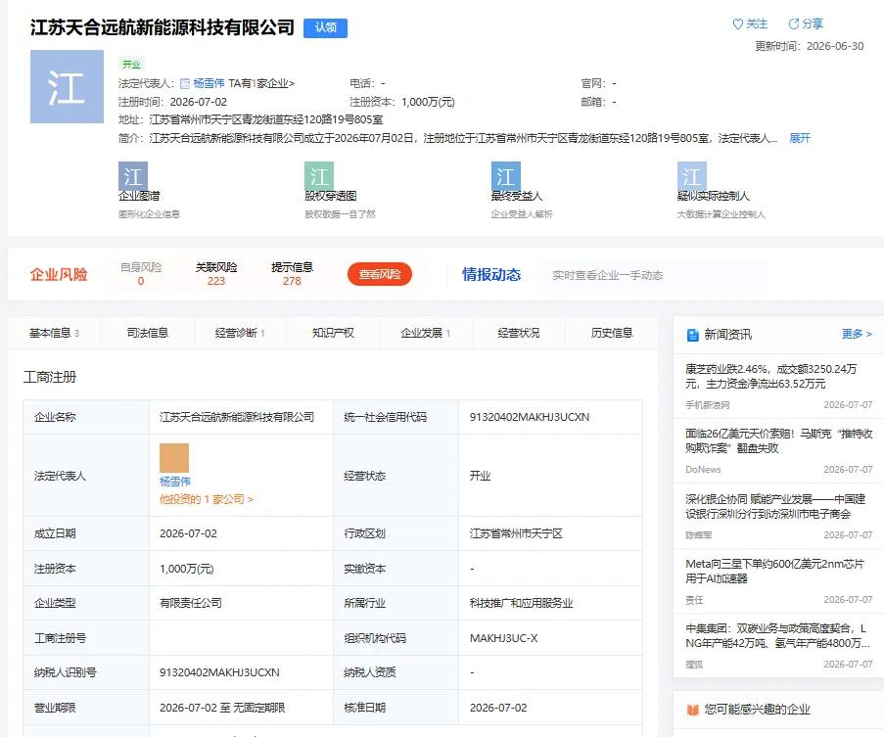Image resolution: width=884 pixels, height=737 pixels.
Task: Click 纳税人识别号 value in table
Action: click(219, 672)
